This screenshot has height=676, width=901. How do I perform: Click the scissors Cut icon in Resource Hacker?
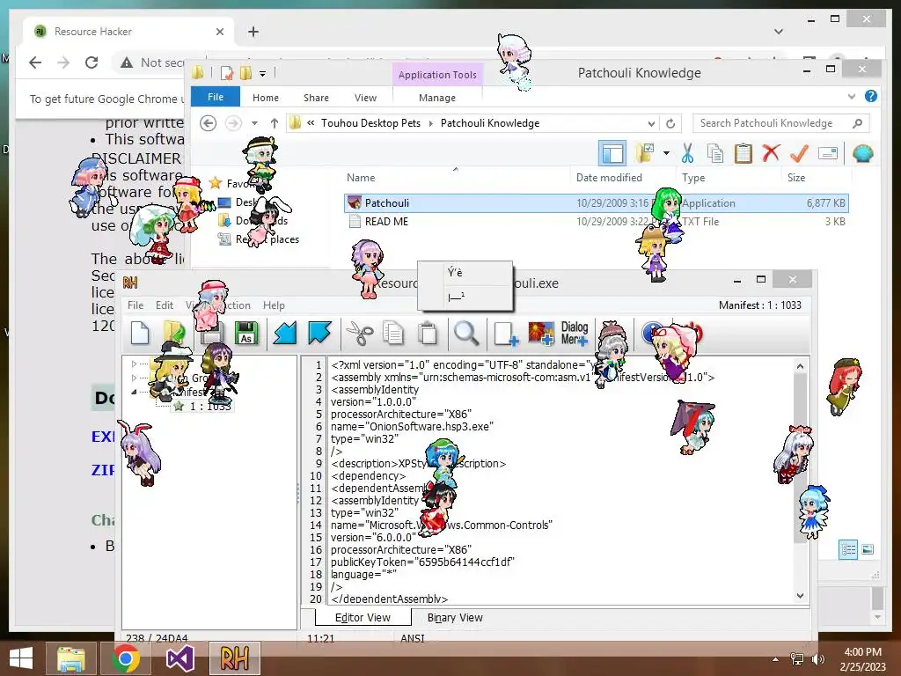tap(360, 333)
